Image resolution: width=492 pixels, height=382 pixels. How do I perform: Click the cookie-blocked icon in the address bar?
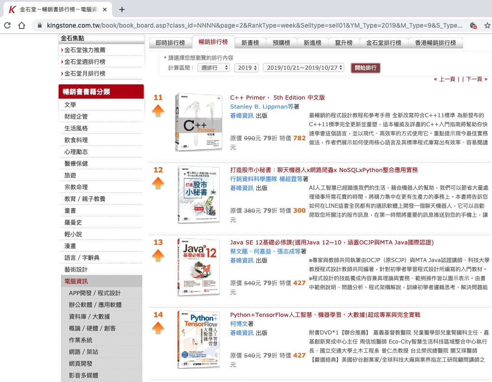(x=473, y=25)
